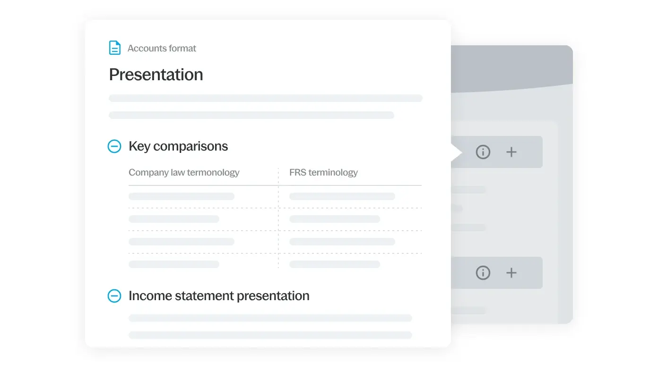The height and width of the screenshot is (370, 658).
Task: Click the white pointer arrow beside the upper info icon
Action: point(456,152)
